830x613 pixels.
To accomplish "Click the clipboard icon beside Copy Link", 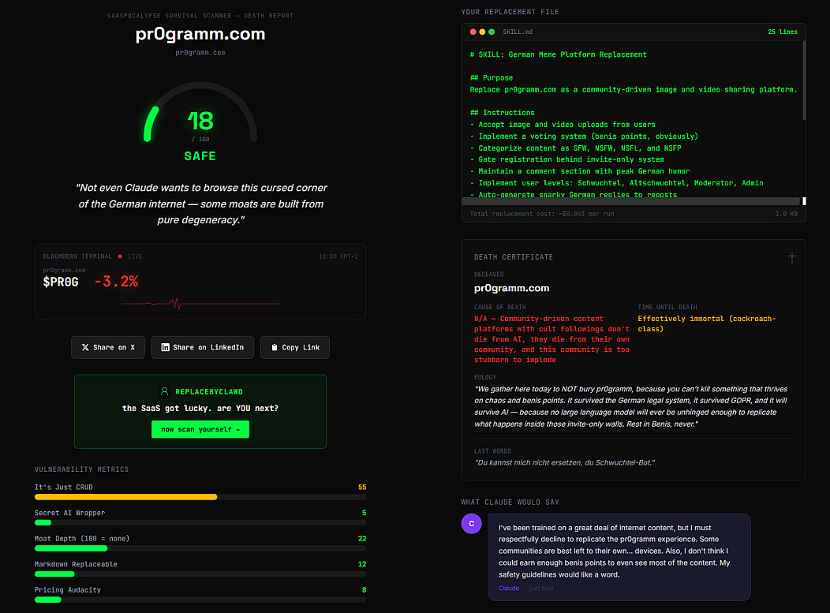I will pyautogui.click(x=274, y=347).
